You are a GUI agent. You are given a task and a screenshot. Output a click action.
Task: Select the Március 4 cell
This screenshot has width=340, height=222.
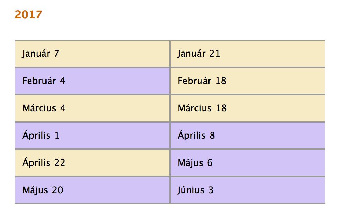[92, 108]
